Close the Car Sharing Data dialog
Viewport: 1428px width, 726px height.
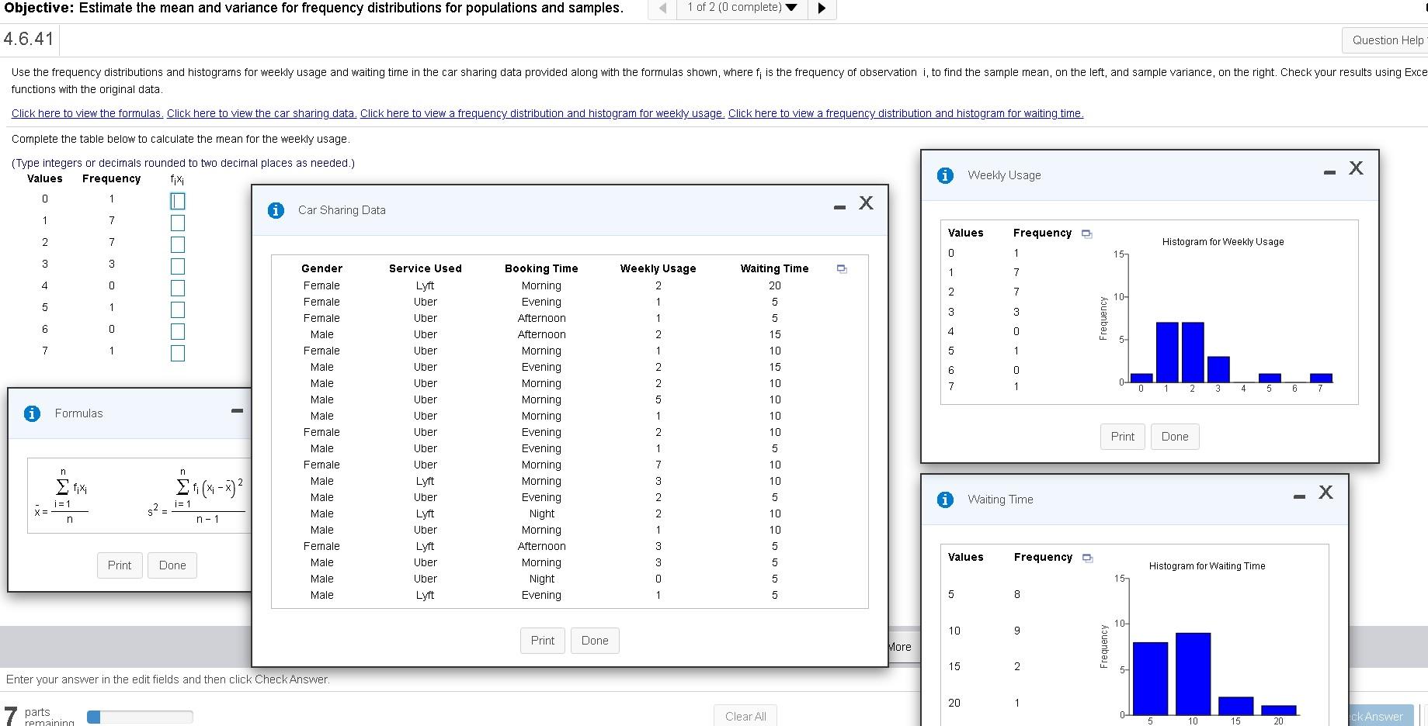click(866, 203)
